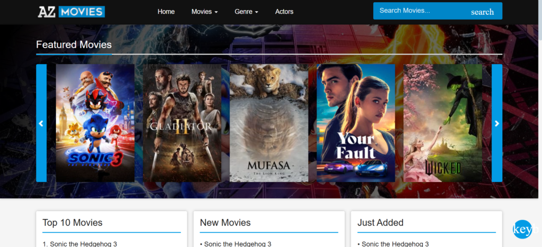Screen dimensions: 542x247
Task: Open the Actors page
Action: click(284, 12)
